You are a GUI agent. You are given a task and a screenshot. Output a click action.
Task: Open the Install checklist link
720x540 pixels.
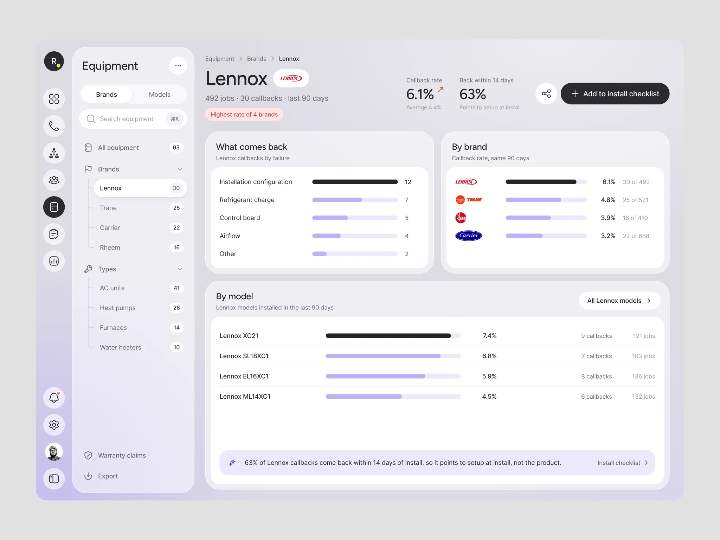tap(623, 463)
